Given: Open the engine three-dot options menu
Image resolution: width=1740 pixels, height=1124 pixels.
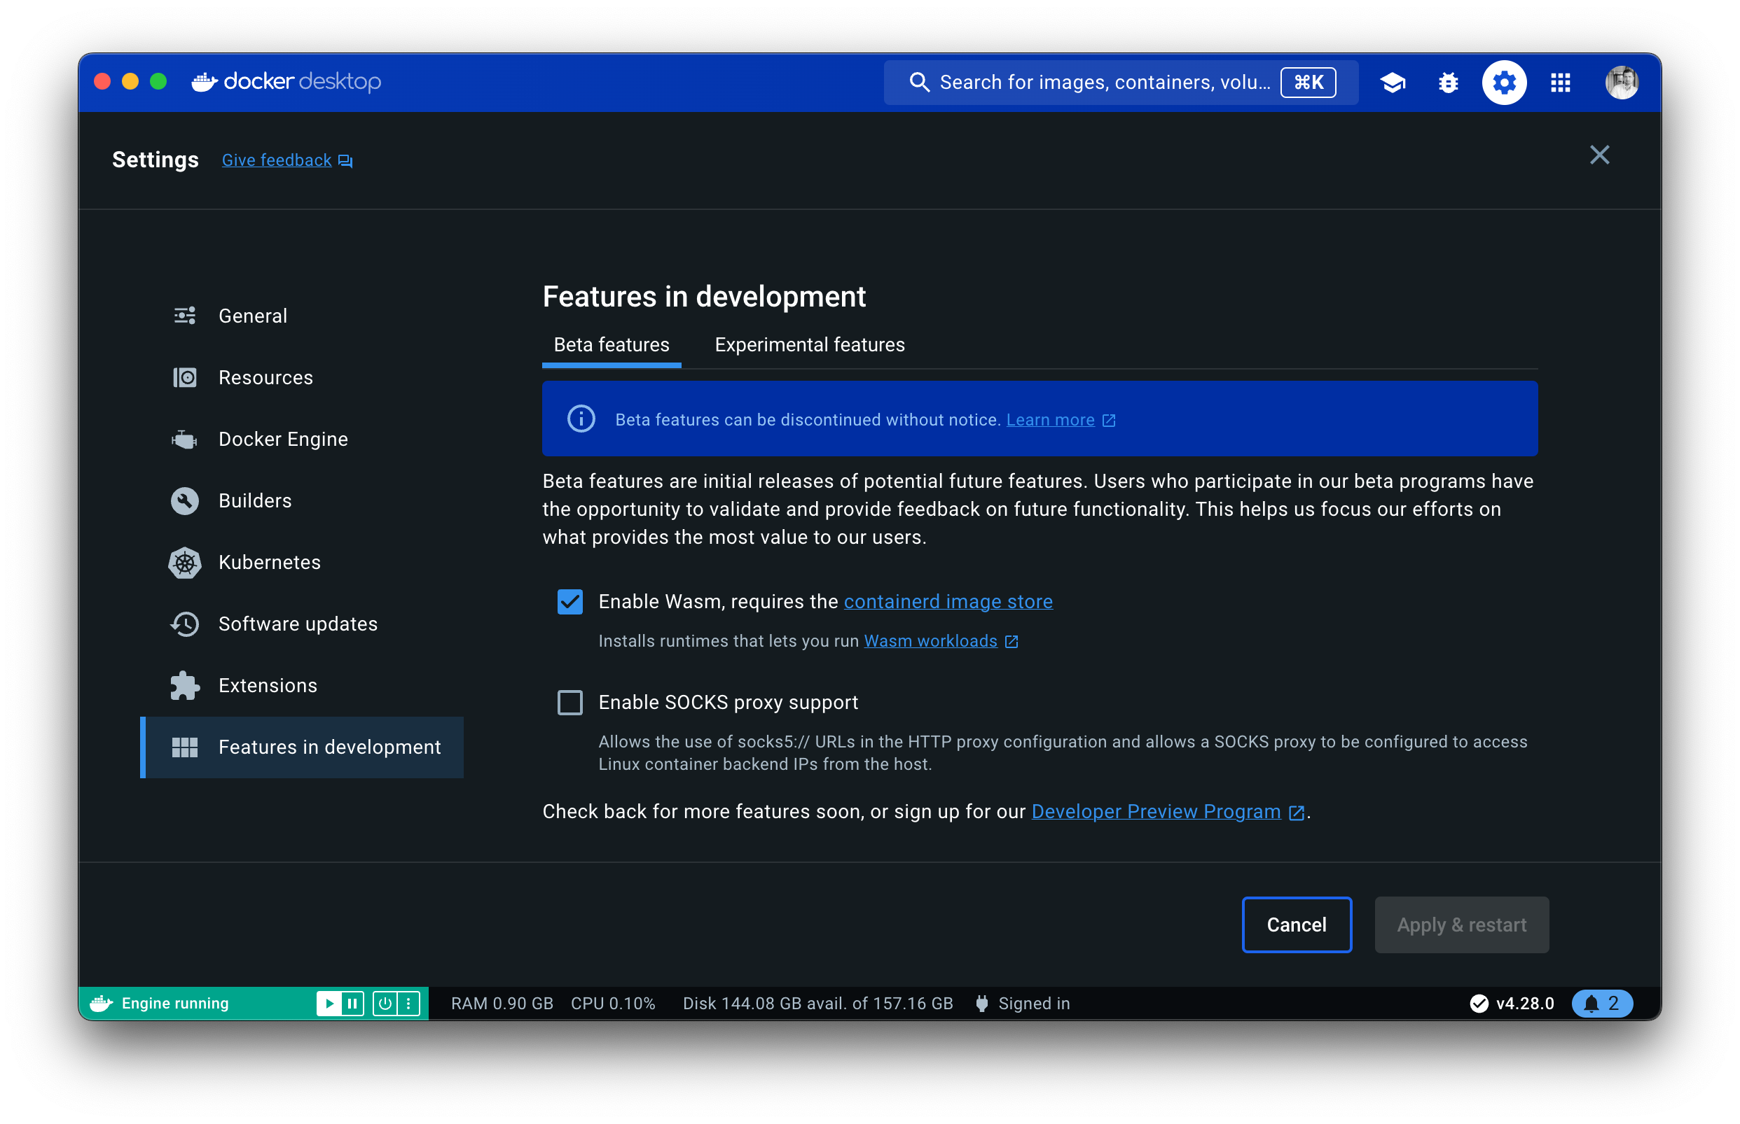Looking at the screenshot, I should coord(409,1003).
